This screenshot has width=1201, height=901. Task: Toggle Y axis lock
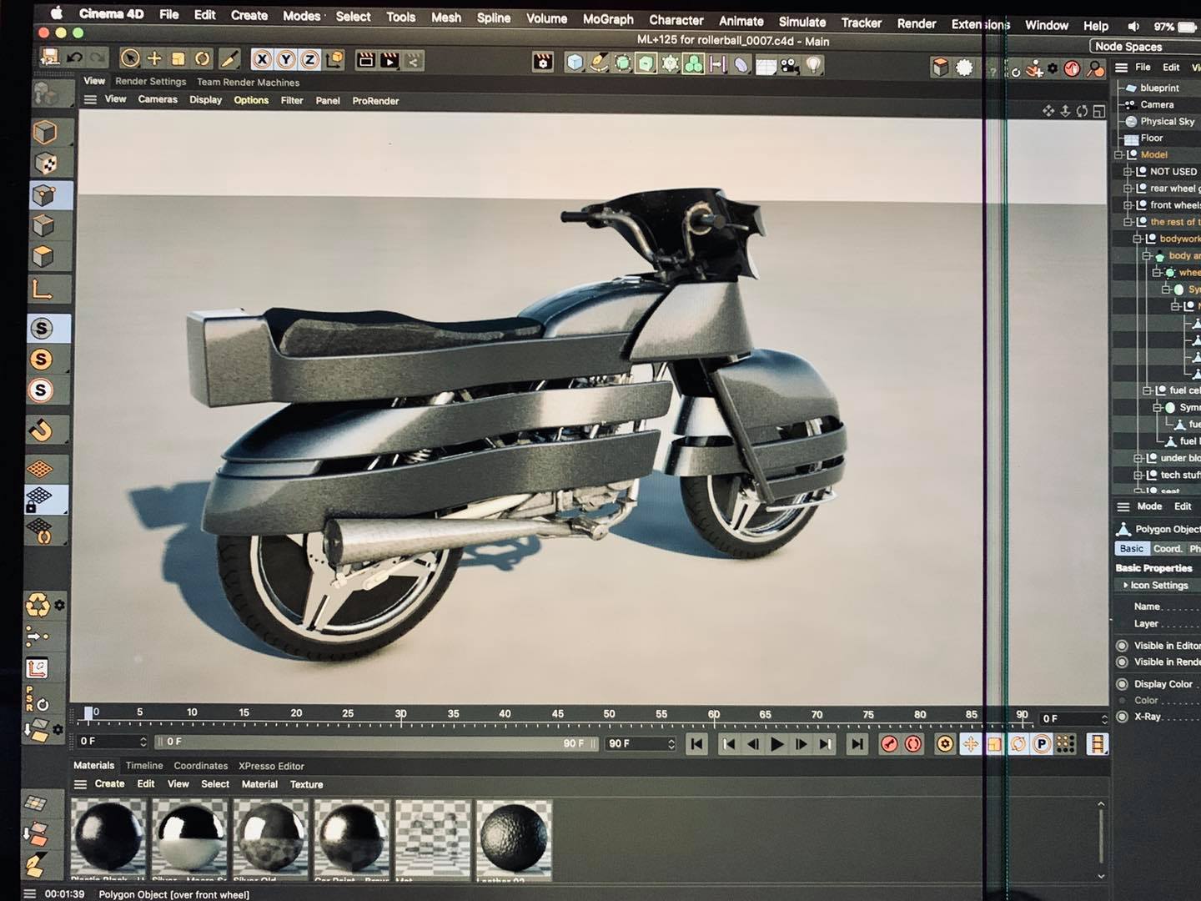click(286, 59)
